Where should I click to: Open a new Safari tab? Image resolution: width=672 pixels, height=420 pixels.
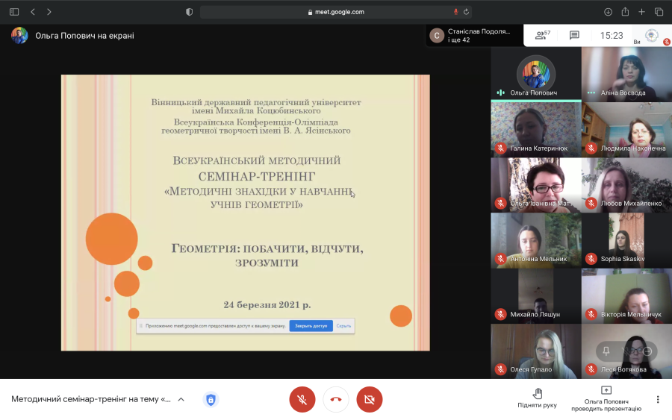641,12
